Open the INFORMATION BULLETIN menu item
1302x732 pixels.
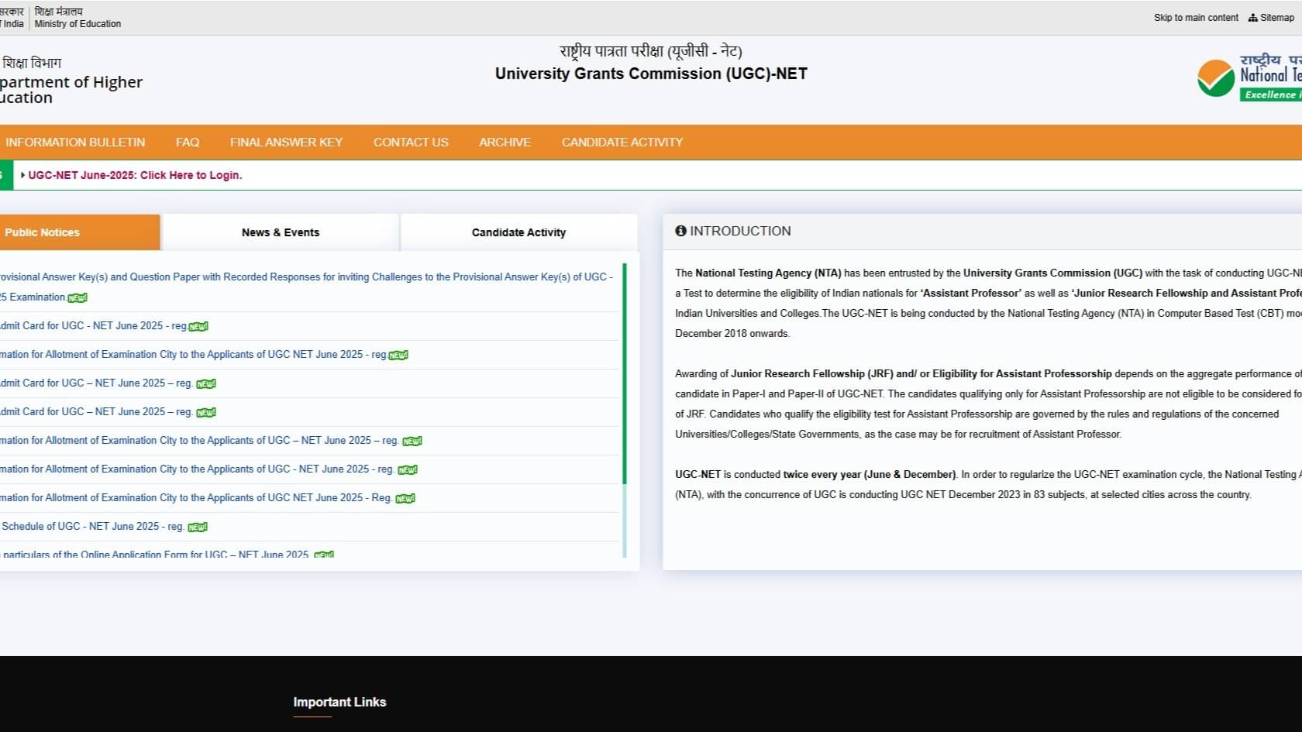(x=75, y=142)
